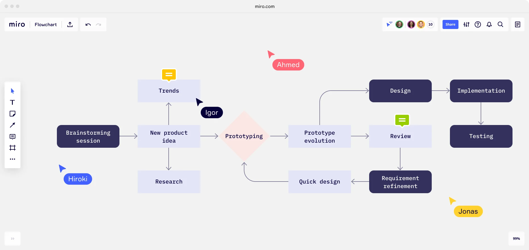The image size is (529, 250).
Task: Select the Prototype evolution node
Action: [320, 136]
